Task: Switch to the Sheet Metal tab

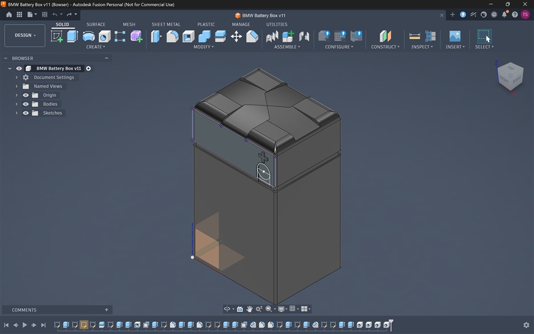Action: 166,25
